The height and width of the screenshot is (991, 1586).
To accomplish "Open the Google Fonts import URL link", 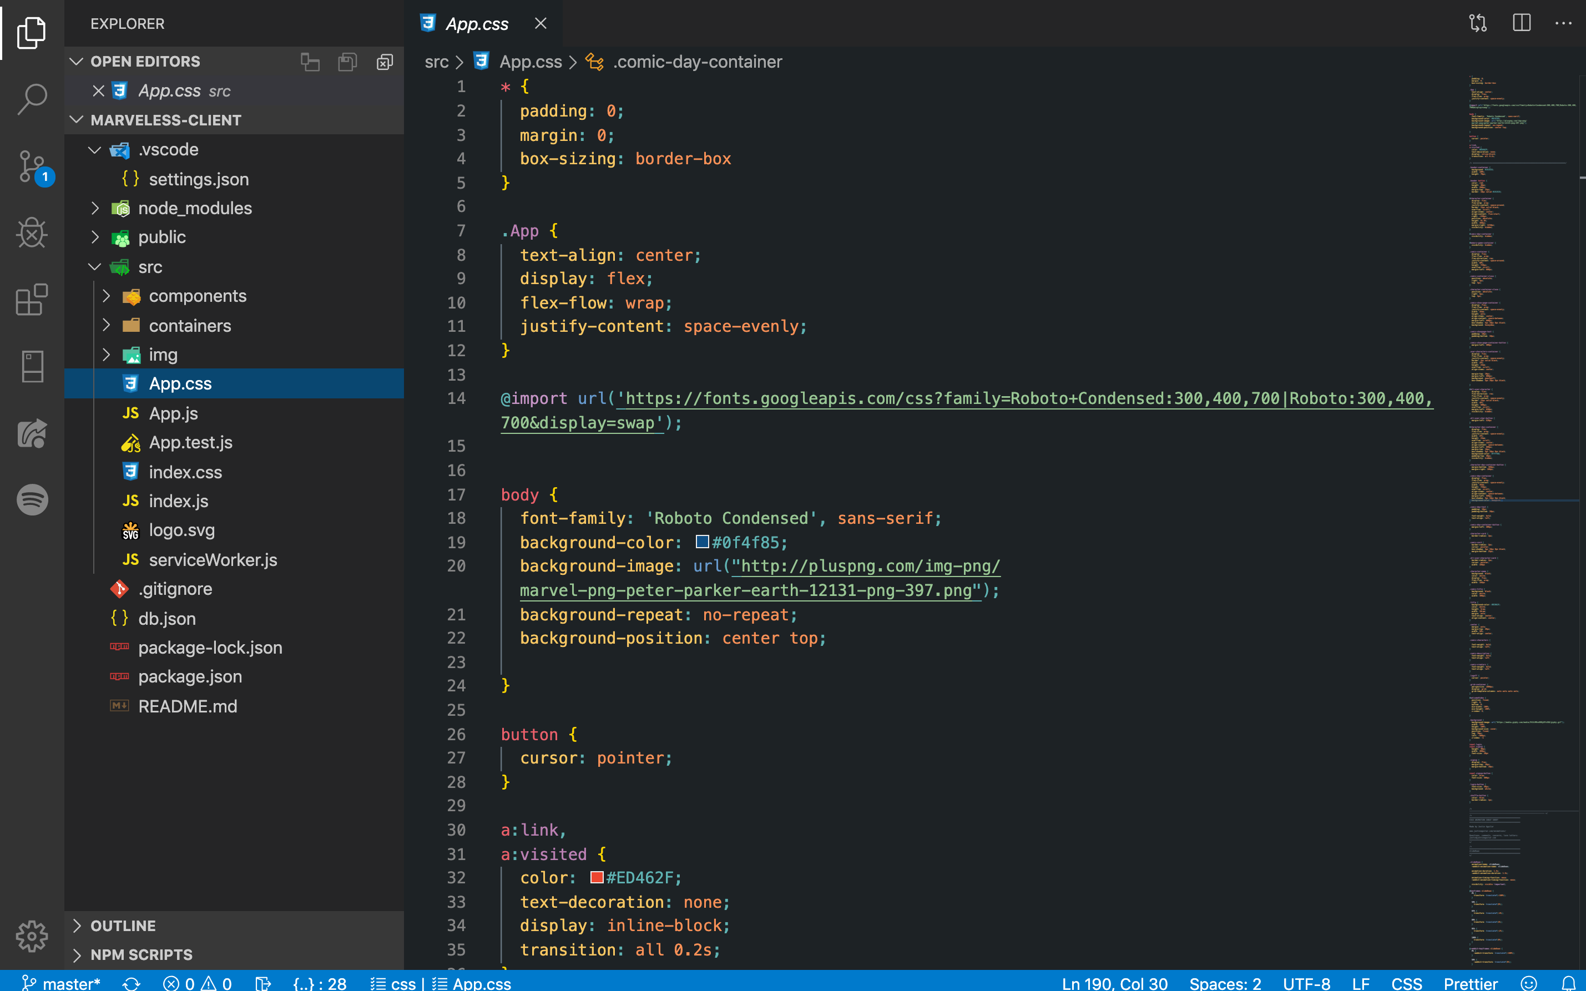I will 967,410.
